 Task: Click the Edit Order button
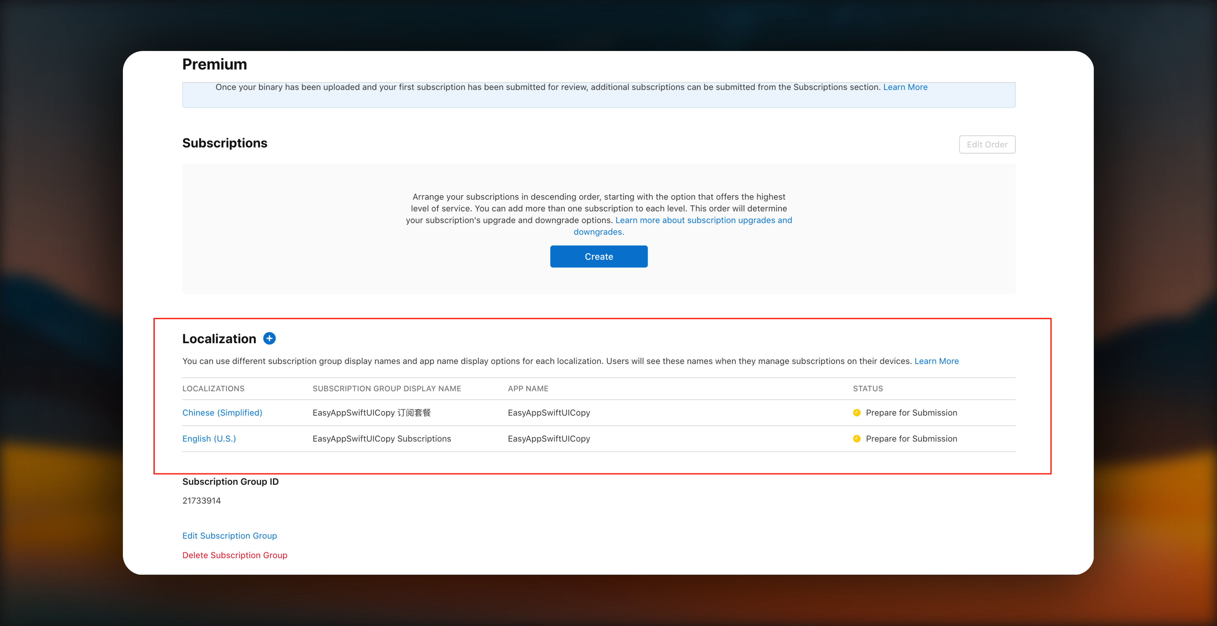click(986, 144)
